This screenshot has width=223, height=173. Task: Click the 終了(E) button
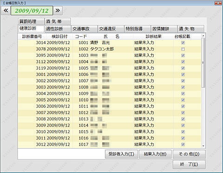pyautogui.click(x=189, y=164)
